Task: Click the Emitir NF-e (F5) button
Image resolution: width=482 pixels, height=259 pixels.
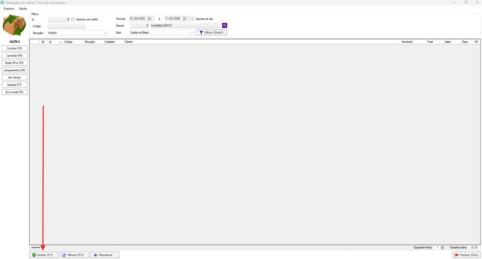Action: 15,63
